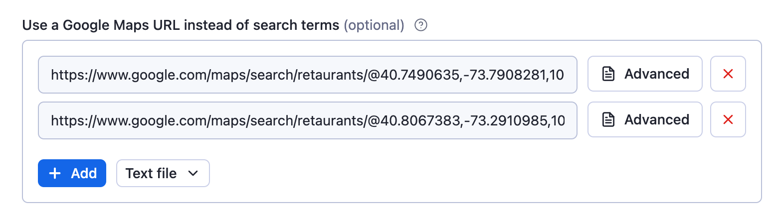Open Advanced settings for the @40.8067383 URL
This screenshot has height=215, width=777.
click(645, 119)
